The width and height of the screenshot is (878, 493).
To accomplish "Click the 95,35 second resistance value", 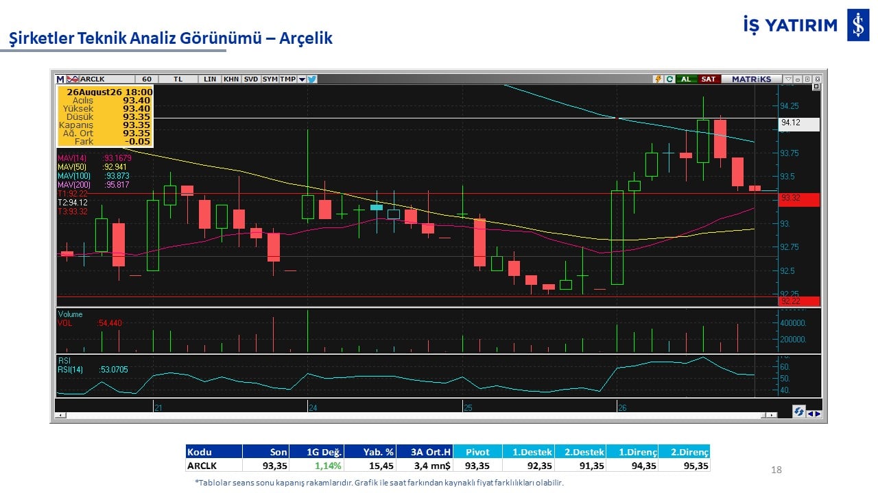I will click(685, 466).
